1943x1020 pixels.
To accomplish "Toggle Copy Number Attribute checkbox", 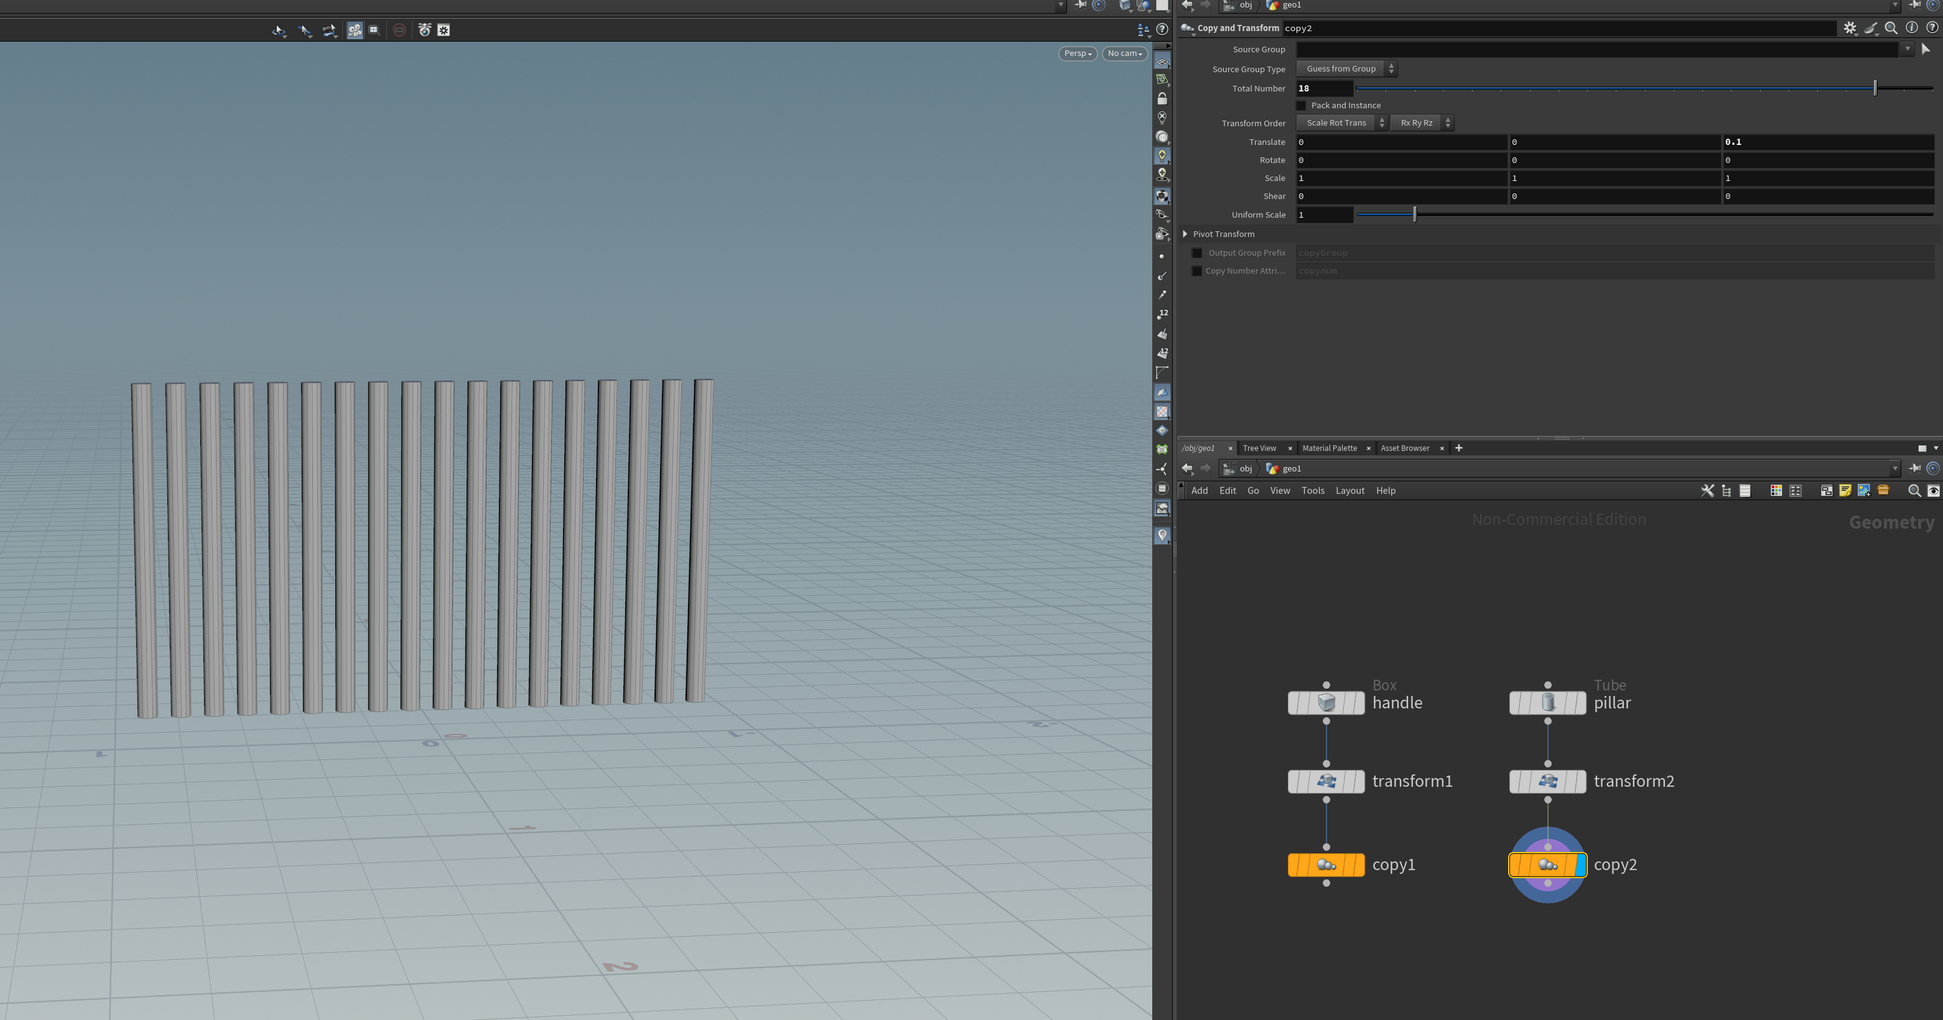I will point(1197,271).
